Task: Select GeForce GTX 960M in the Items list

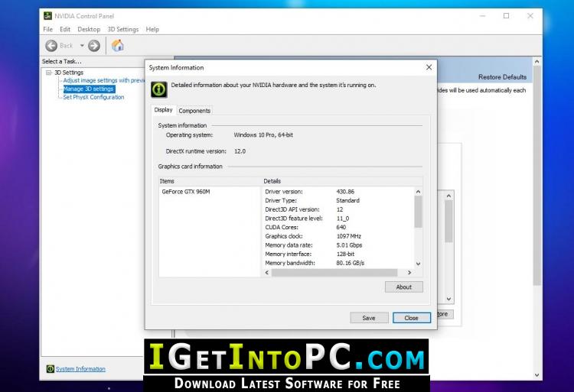Action: [185, 192]
